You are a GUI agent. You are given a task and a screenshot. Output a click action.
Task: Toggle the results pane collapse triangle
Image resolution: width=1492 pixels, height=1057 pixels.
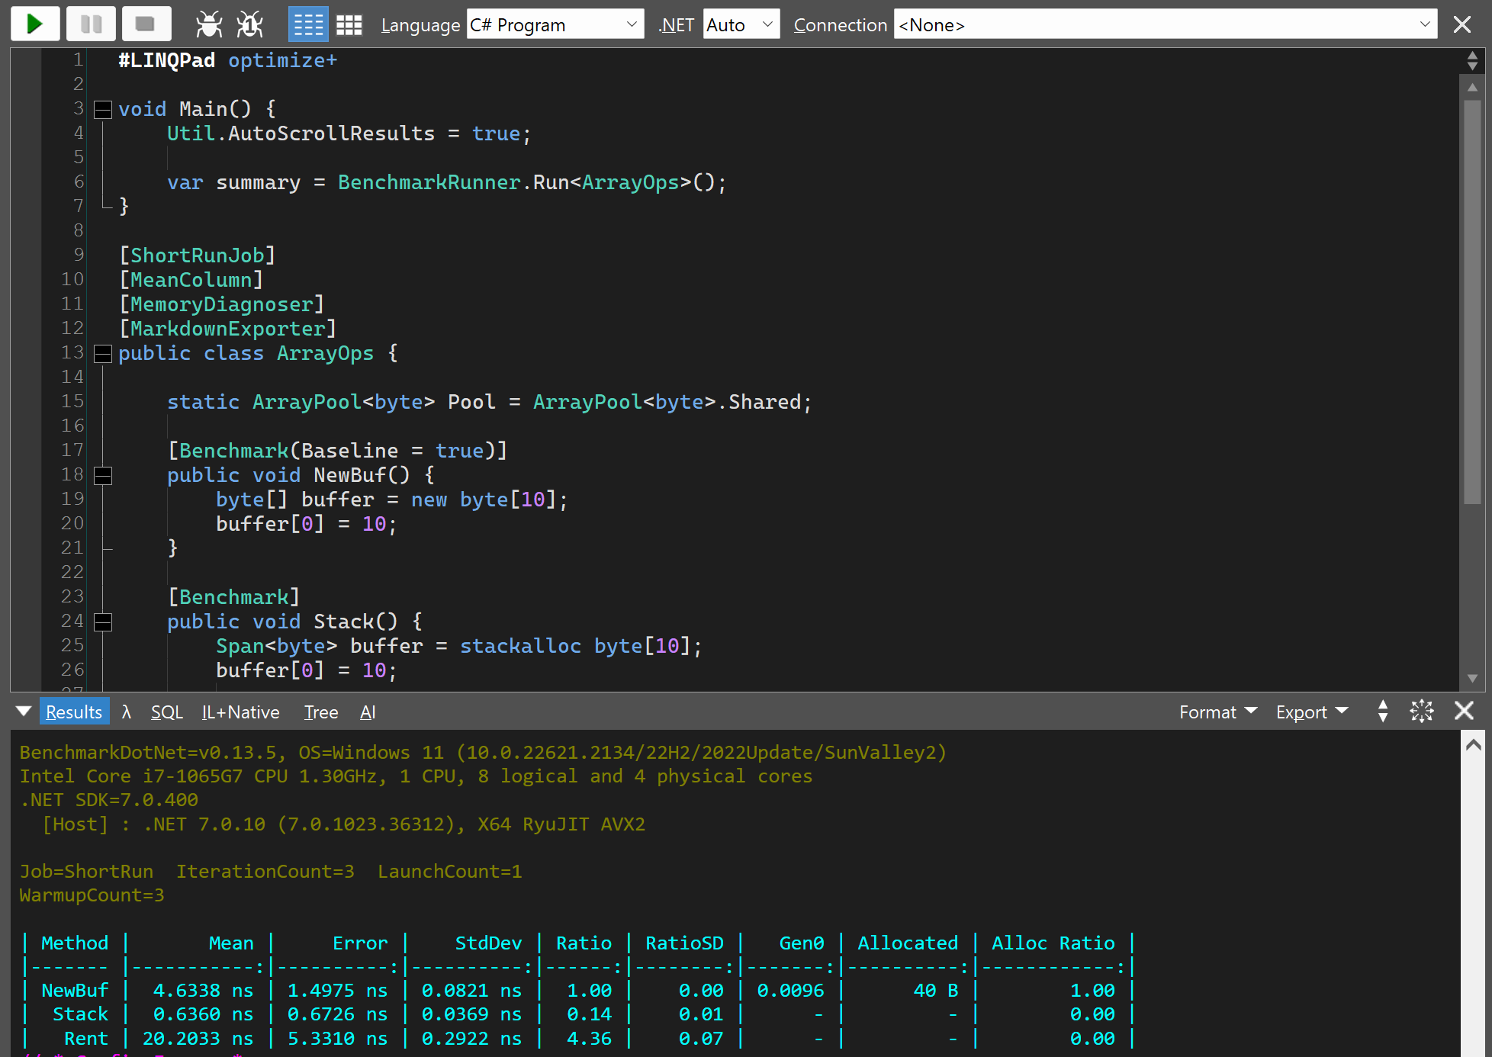pos(24,712)
